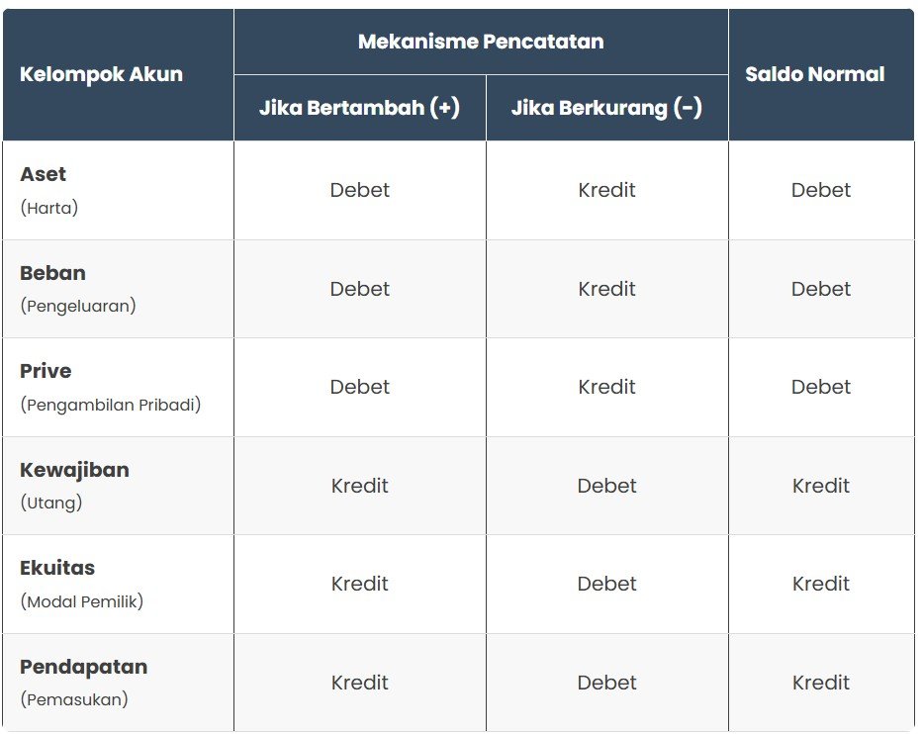Select Ekuitas's 'Jika Berkurang' Debet cell
The height and width of the screenshot is (734, 923).
[606, 584]
